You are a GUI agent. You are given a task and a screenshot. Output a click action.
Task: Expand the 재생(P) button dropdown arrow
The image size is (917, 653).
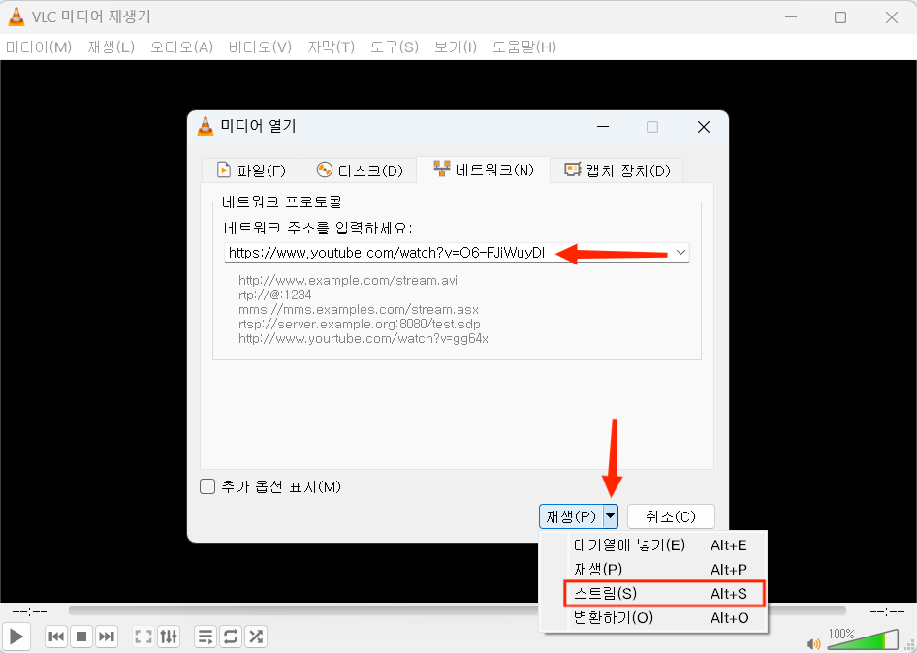(x=612, y=516)
